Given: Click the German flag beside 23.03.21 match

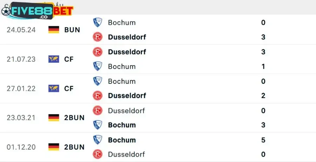Looking at the screenshot, I should point(54,118).
